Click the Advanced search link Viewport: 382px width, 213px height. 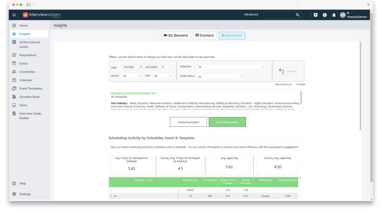(x=251, y=15)
